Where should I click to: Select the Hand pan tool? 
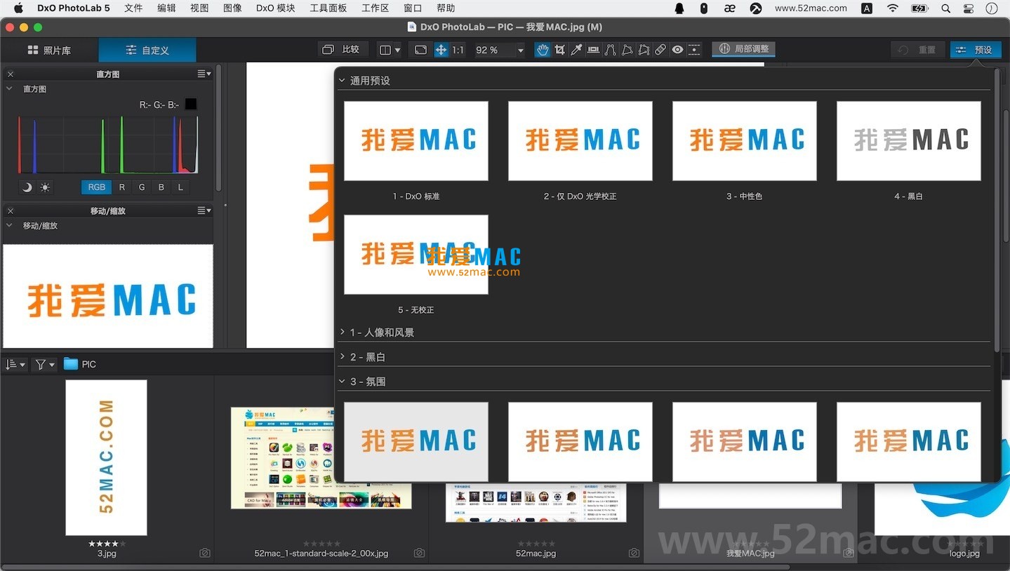tap(543, 50)
